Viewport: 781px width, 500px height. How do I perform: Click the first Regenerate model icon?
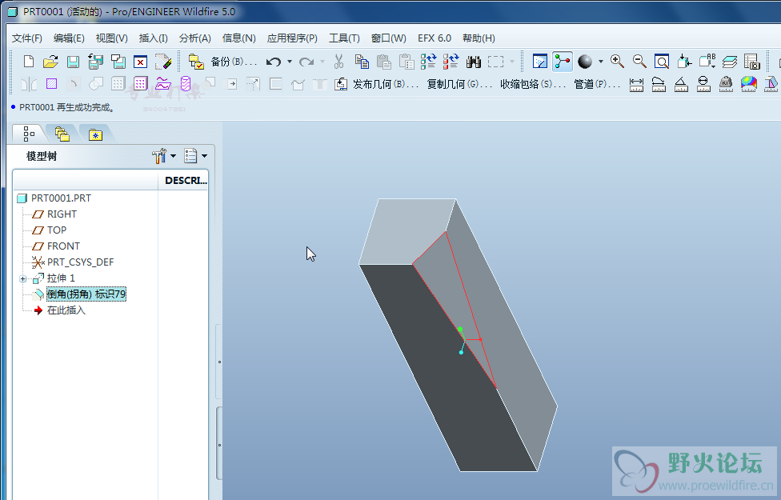[x=428, y=62]
